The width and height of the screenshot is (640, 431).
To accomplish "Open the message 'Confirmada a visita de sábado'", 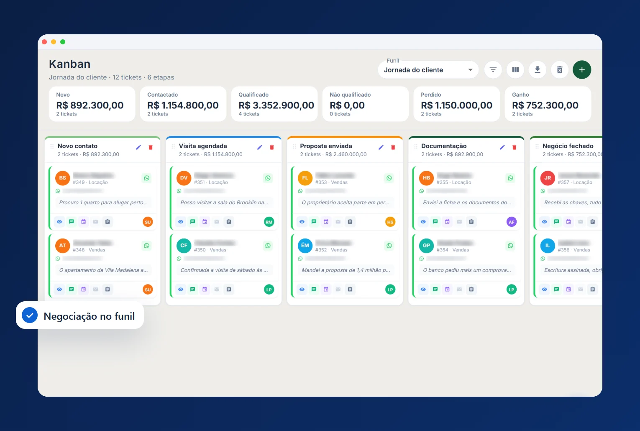I will pos(225,270).
